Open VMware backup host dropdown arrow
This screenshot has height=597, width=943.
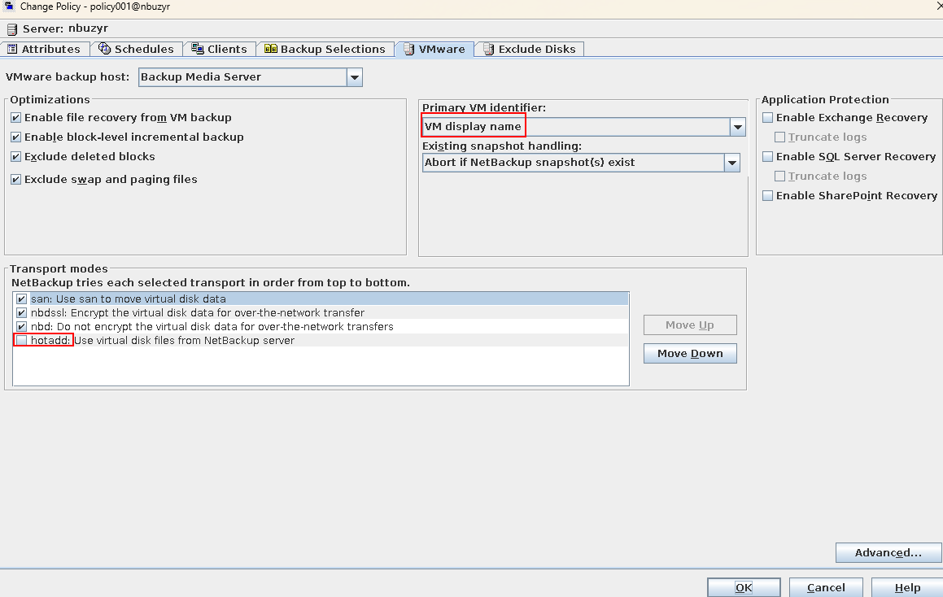(355, 77)
